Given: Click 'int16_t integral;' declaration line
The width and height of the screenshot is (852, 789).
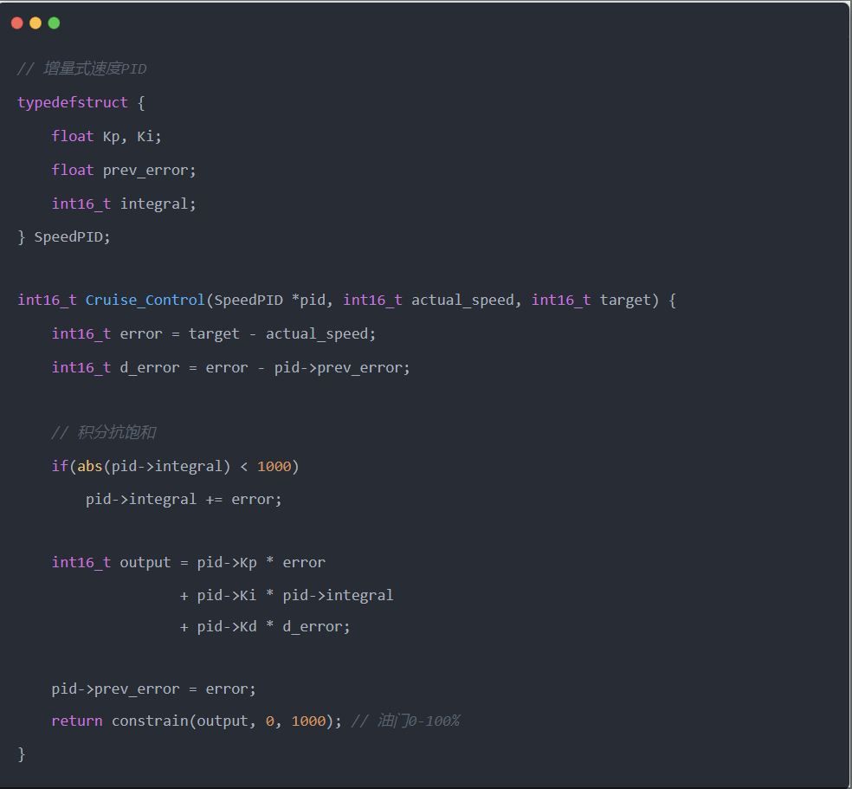Looking at the screenshot, I should point(124,204).
